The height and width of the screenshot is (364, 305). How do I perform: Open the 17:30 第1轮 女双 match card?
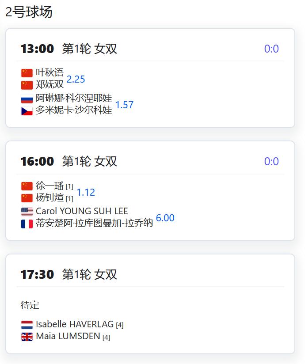tap(150, 304)
